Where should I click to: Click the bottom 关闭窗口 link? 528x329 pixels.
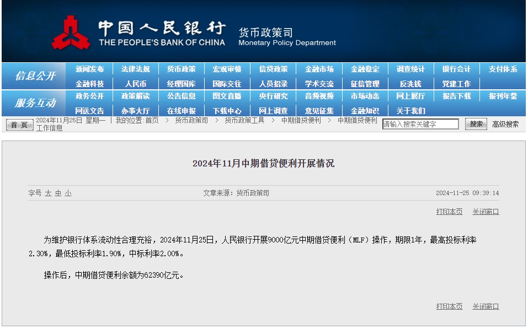(x=486, y=306)
